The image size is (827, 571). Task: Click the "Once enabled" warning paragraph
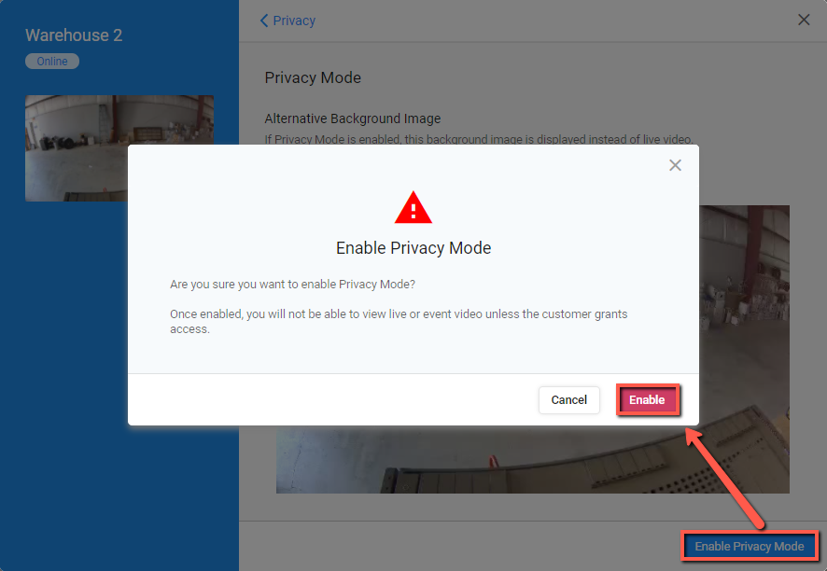[x=399, y=321]
